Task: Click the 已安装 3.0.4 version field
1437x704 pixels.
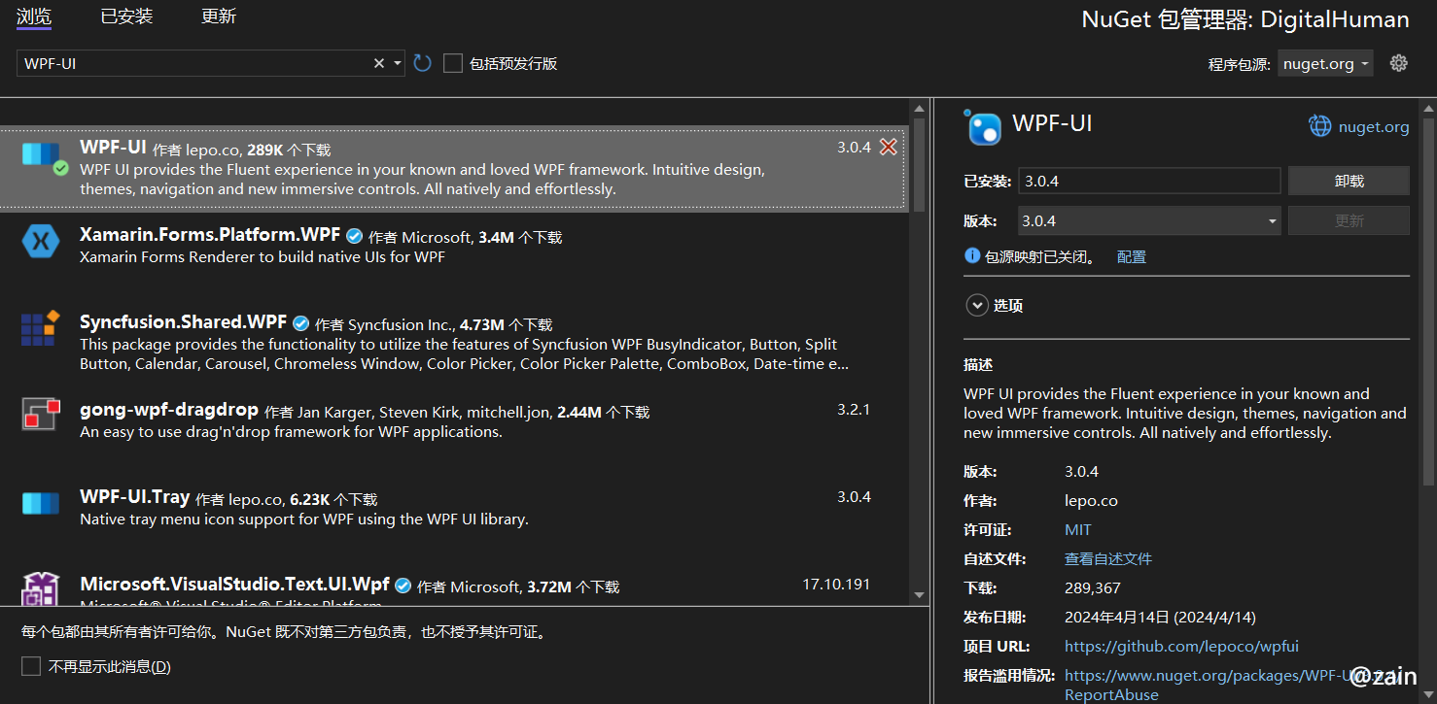Action: 1149,181
